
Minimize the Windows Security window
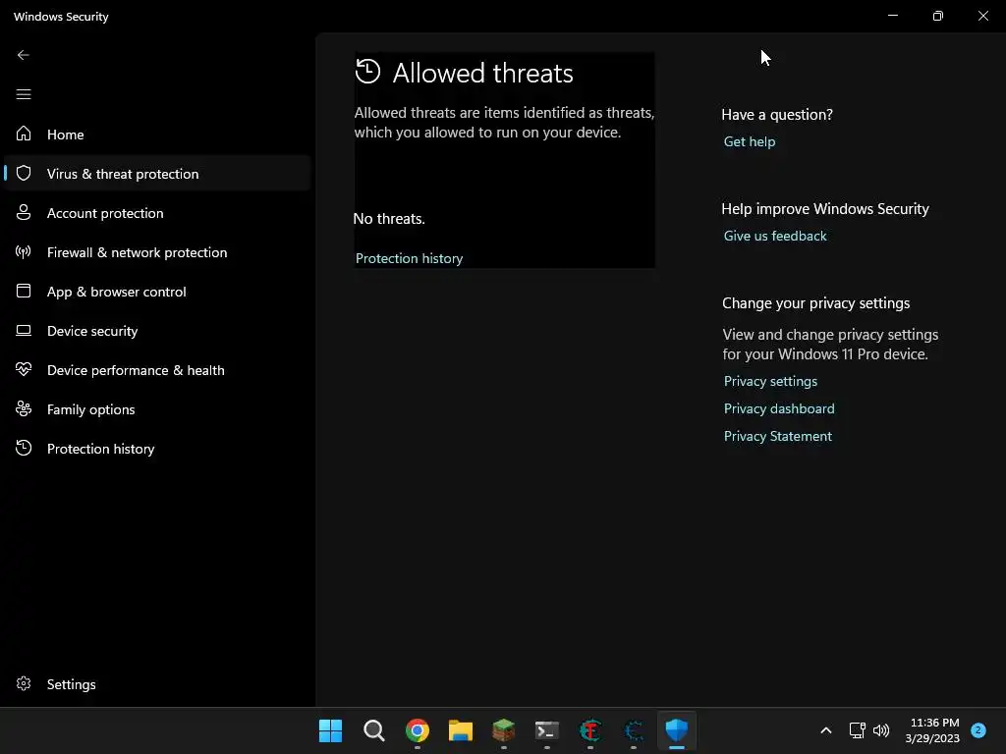point(892,16)
